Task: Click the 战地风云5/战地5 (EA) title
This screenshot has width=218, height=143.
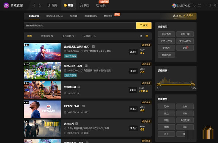Action: click(77, 47)
